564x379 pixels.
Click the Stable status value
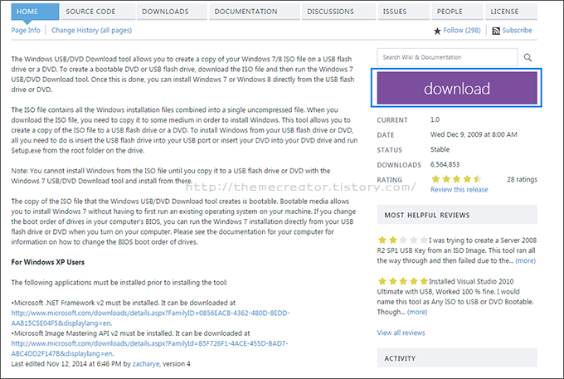(440, 149)
